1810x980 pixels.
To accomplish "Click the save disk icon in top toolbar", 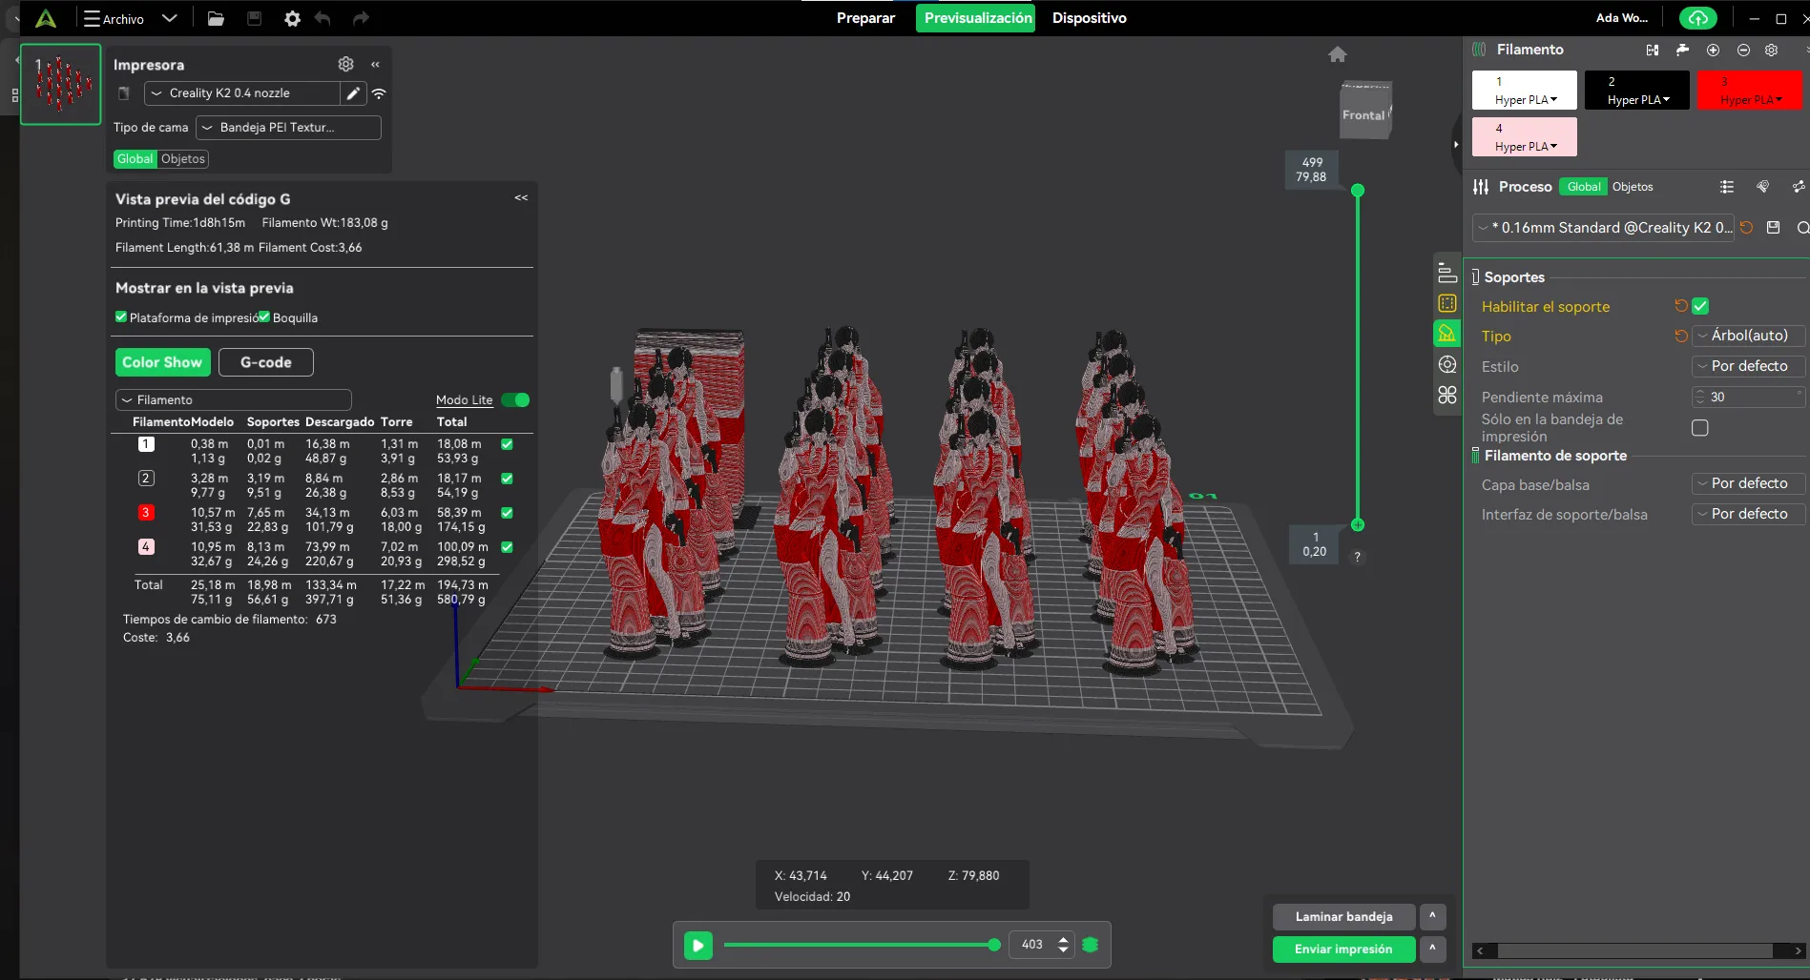I will (254, 18).
